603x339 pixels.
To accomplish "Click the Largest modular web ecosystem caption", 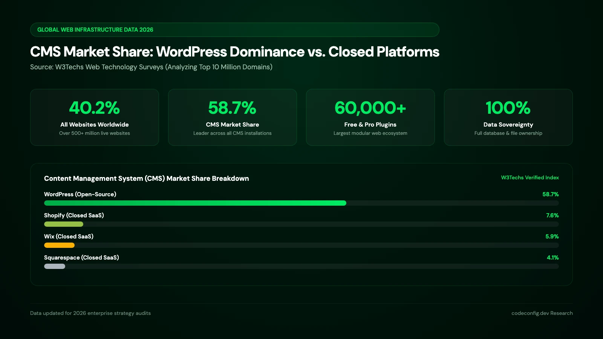I will [x=370, y=133].
